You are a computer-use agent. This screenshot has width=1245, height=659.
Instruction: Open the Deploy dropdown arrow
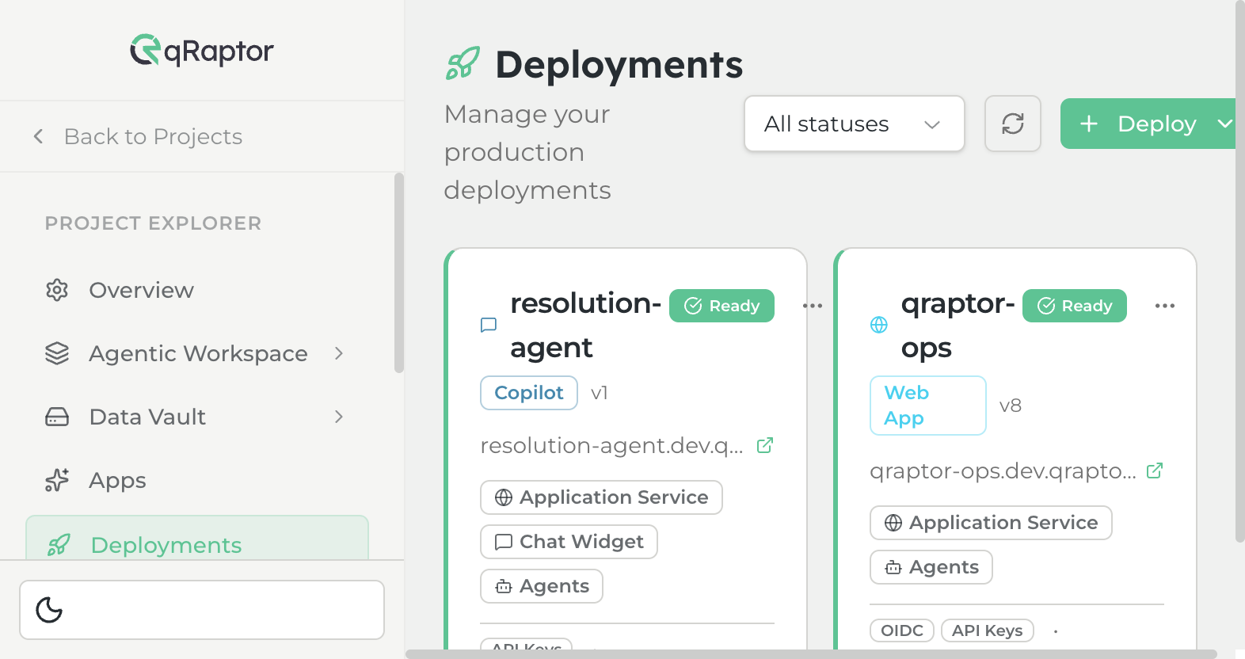1225,124
